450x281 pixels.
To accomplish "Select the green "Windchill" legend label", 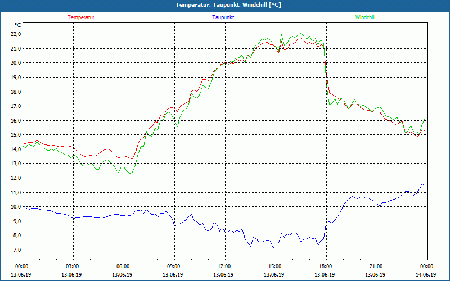I will click(x=365, y=17).
